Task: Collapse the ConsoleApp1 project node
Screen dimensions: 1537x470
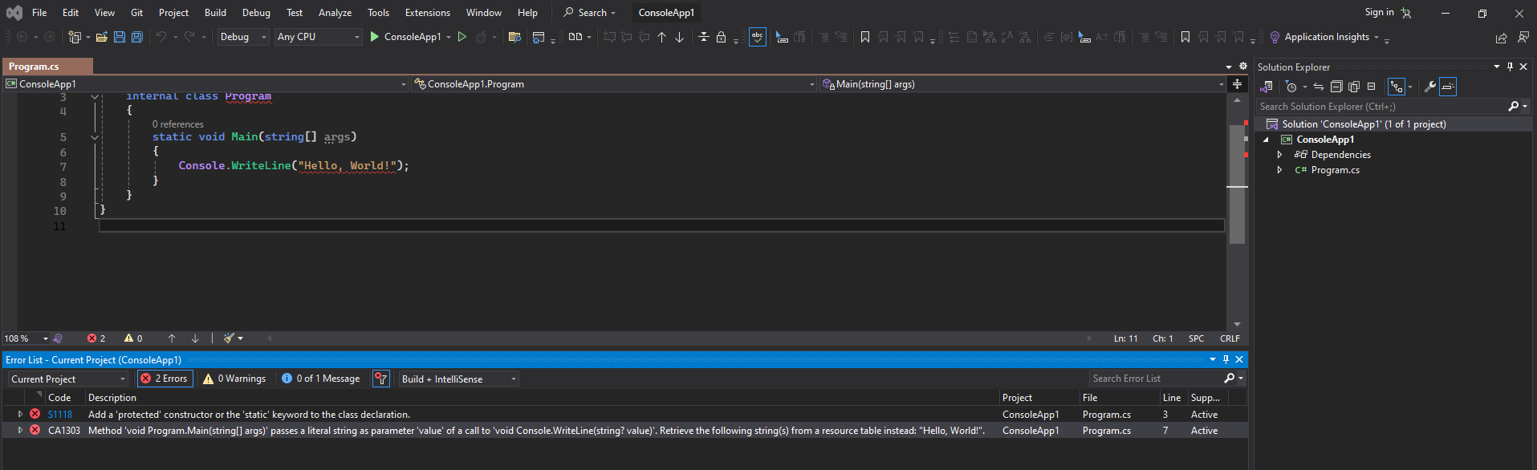Action: point(1267,140)
